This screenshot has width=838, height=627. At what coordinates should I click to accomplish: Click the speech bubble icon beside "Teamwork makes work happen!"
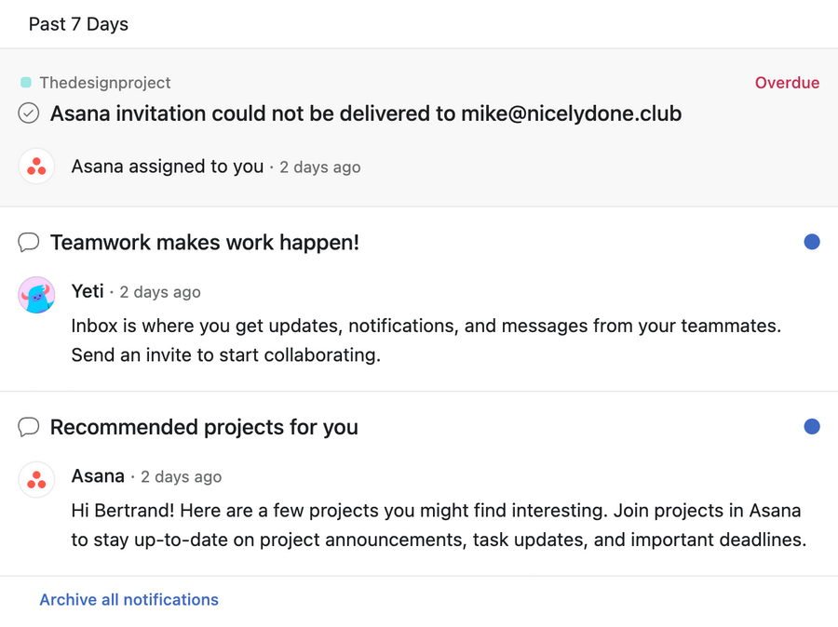pyautogui.click(x=28, y=242)
